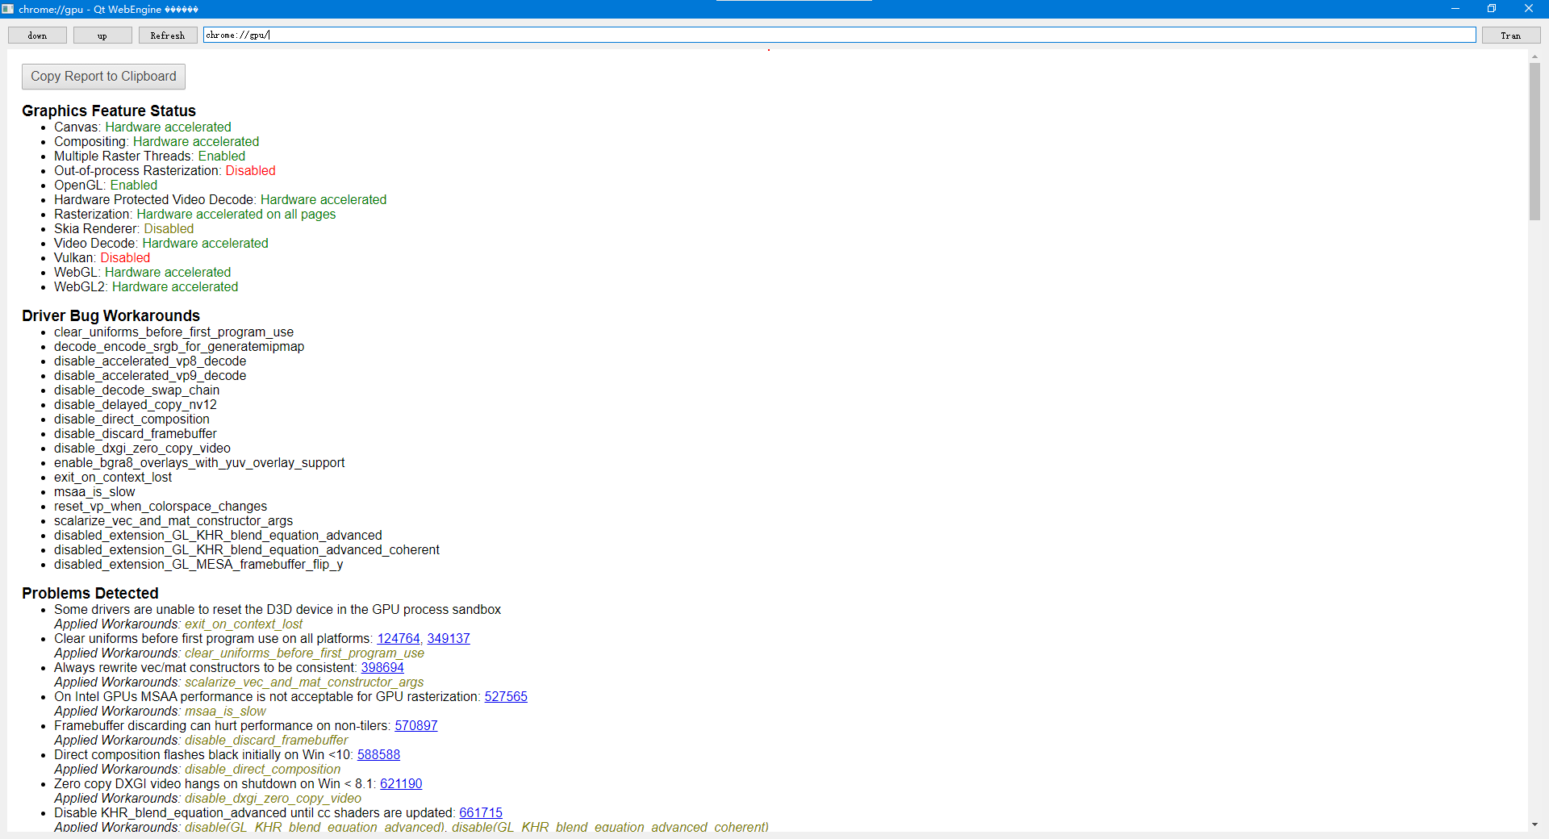The image size is (1549, 839).
Task: Follow the 398694 issue link
Action: click(382, 668)
